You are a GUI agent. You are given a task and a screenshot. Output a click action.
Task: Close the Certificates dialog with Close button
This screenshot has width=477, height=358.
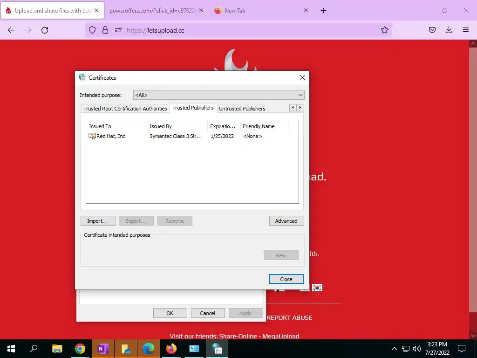pyautogui.click(x=286, y=279)
